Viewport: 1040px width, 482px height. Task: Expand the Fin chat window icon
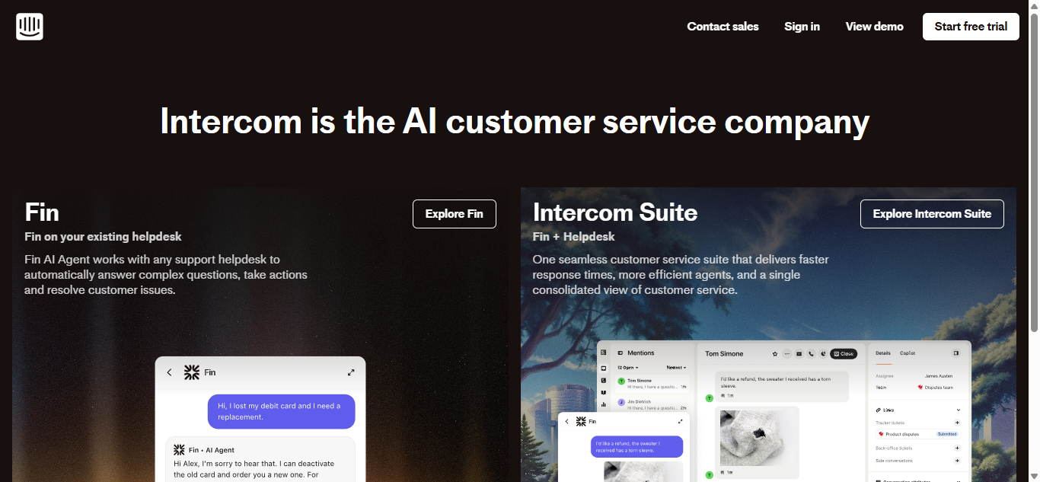(x=351, y=372)
